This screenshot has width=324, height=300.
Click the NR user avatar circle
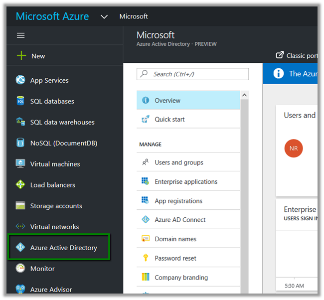294,149
